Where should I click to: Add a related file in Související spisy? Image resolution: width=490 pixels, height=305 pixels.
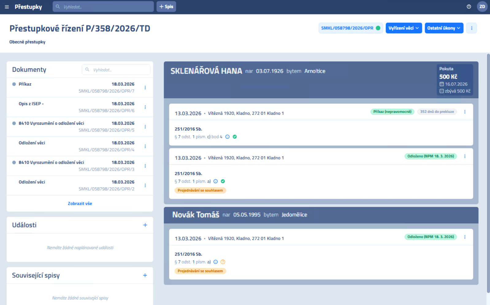(145, 276)
